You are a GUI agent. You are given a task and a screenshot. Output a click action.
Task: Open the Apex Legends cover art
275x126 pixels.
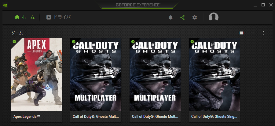point(36,74)
